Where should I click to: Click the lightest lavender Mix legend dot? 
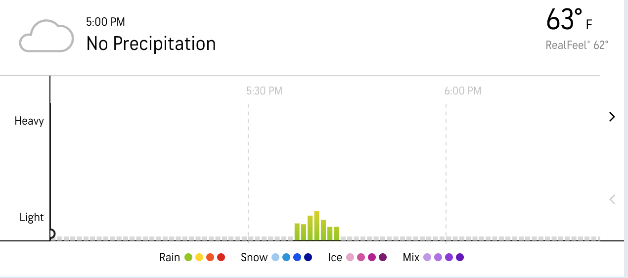pos(427,257)
